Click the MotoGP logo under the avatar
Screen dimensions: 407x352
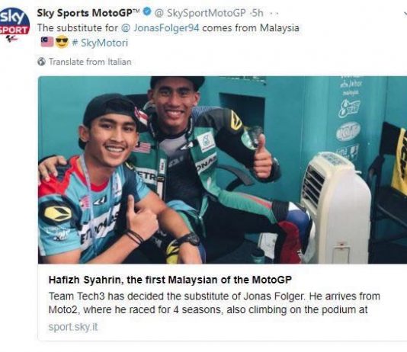point(11,39)
